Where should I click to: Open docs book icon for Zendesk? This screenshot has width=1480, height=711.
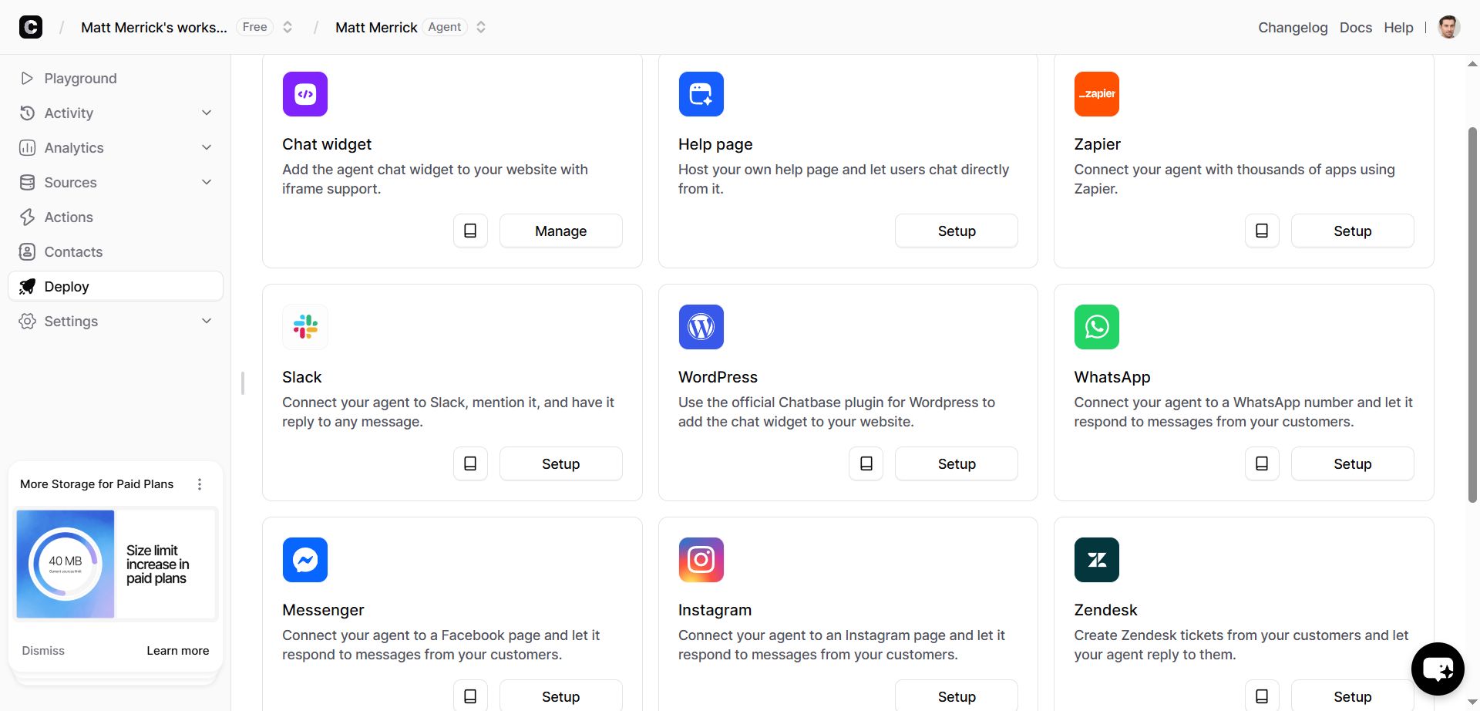click(x=1262, y=696)
